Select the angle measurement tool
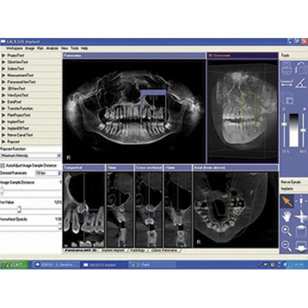308x308 pixels. click(301, 84)
